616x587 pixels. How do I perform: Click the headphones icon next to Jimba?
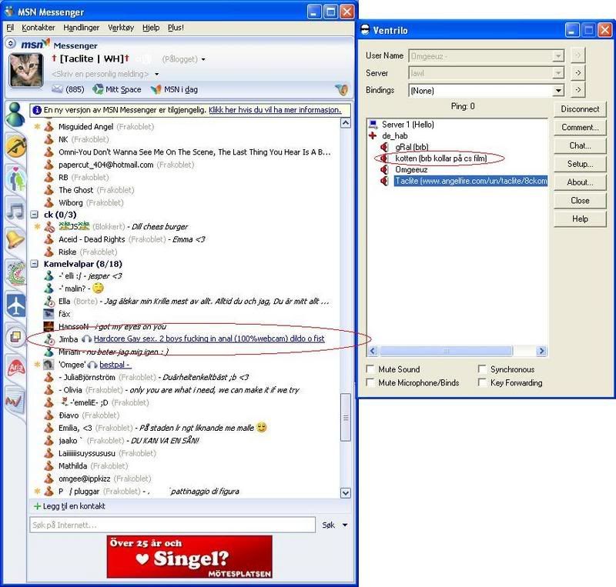[86, 339]
